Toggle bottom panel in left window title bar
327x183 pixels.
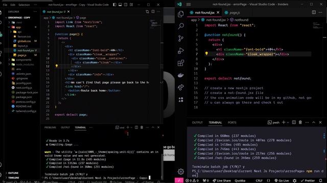tap(120, 5)
